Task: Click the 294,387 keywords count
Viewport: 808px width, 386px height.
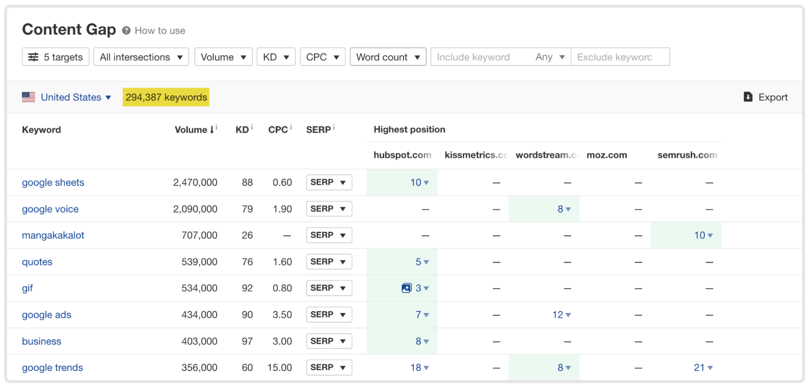Action: click(166, 97)
